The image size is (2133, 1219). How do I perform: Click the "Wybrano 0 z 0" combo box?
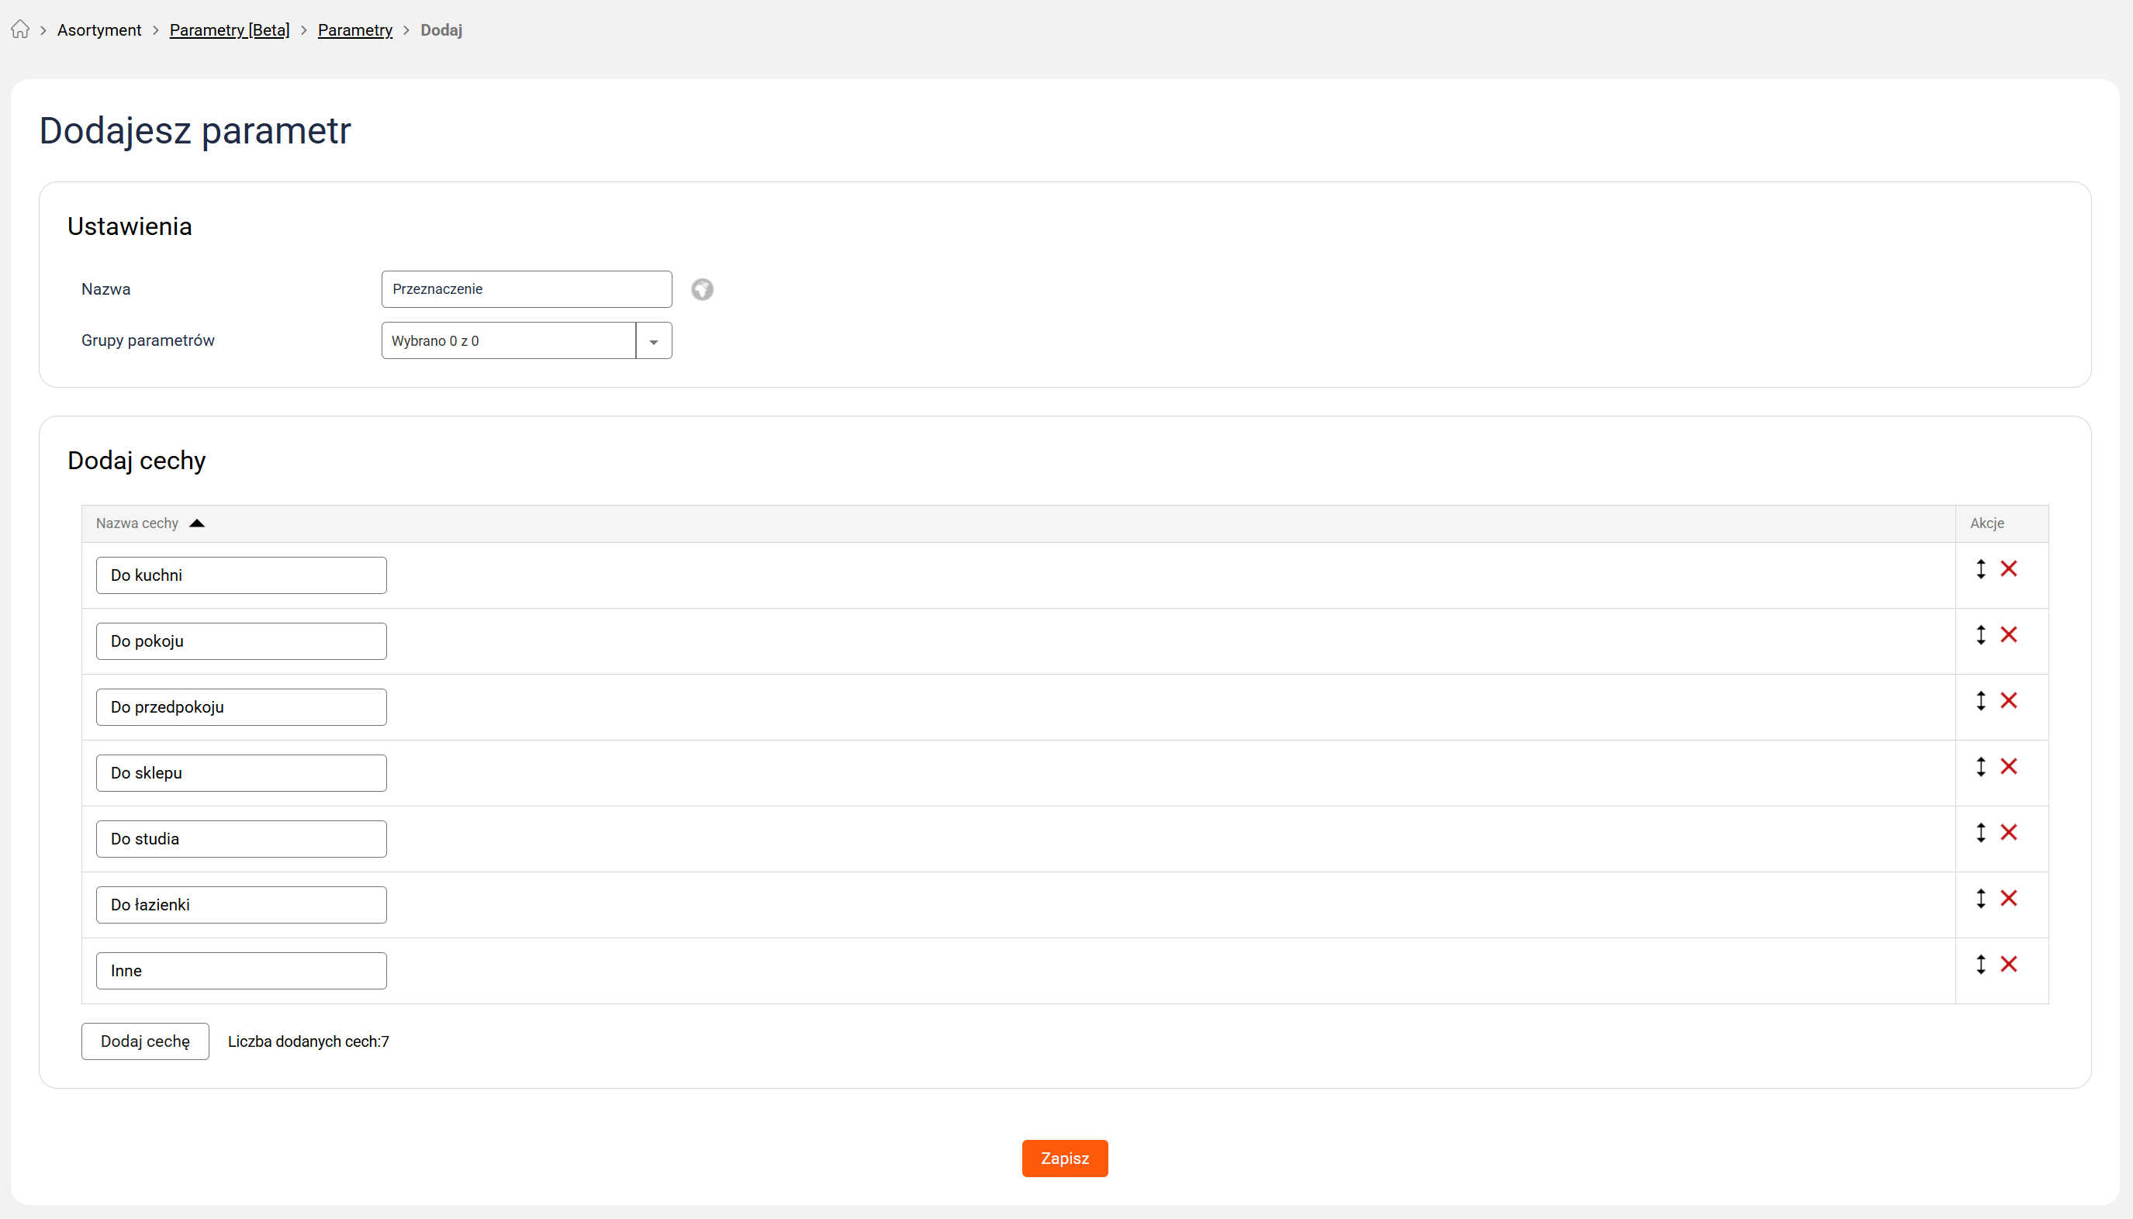coord(508,342)
